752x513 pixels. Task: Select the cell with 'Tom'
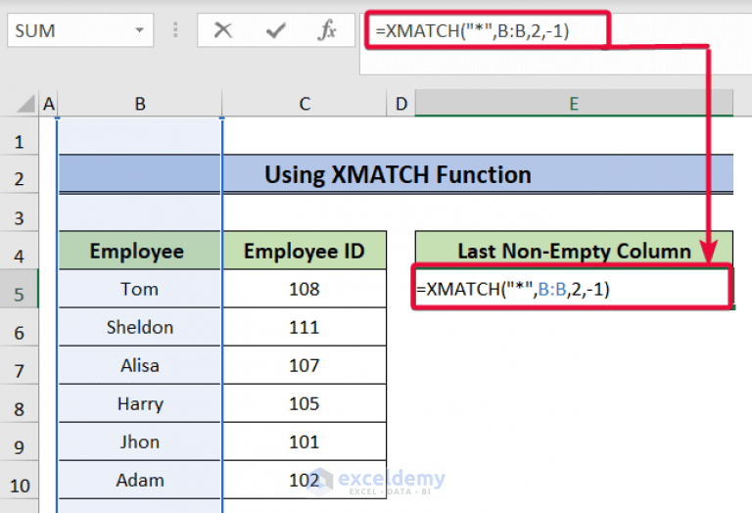[140, 289]
